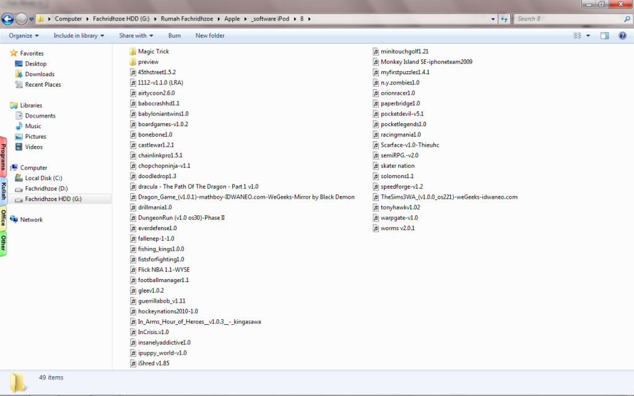
Task: Open Desktop in Favorites
Action: [x=35, y=64]
